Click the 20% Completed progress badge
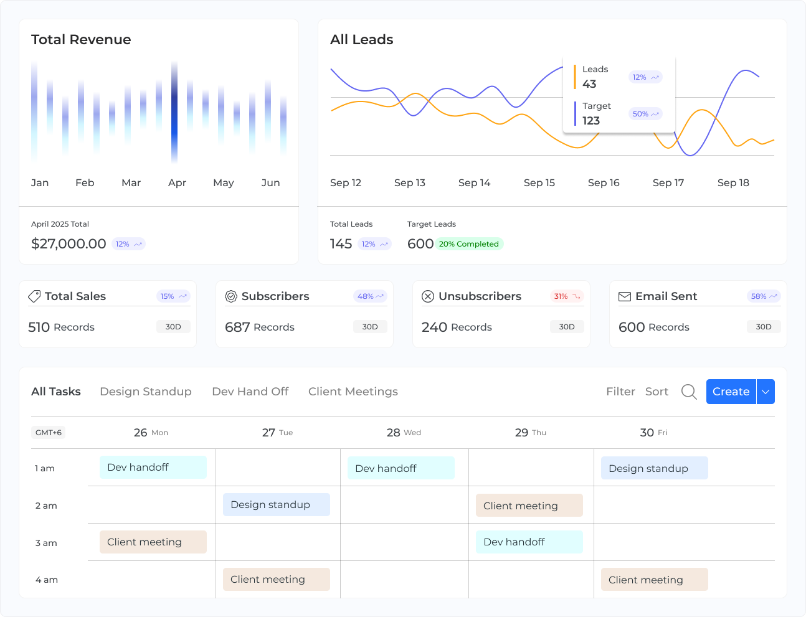 [469, 243]
